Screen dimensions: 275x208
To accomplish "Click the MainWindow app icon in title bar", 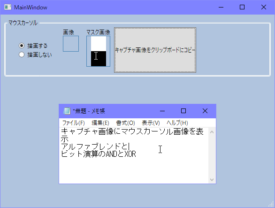I will [8, 7].
